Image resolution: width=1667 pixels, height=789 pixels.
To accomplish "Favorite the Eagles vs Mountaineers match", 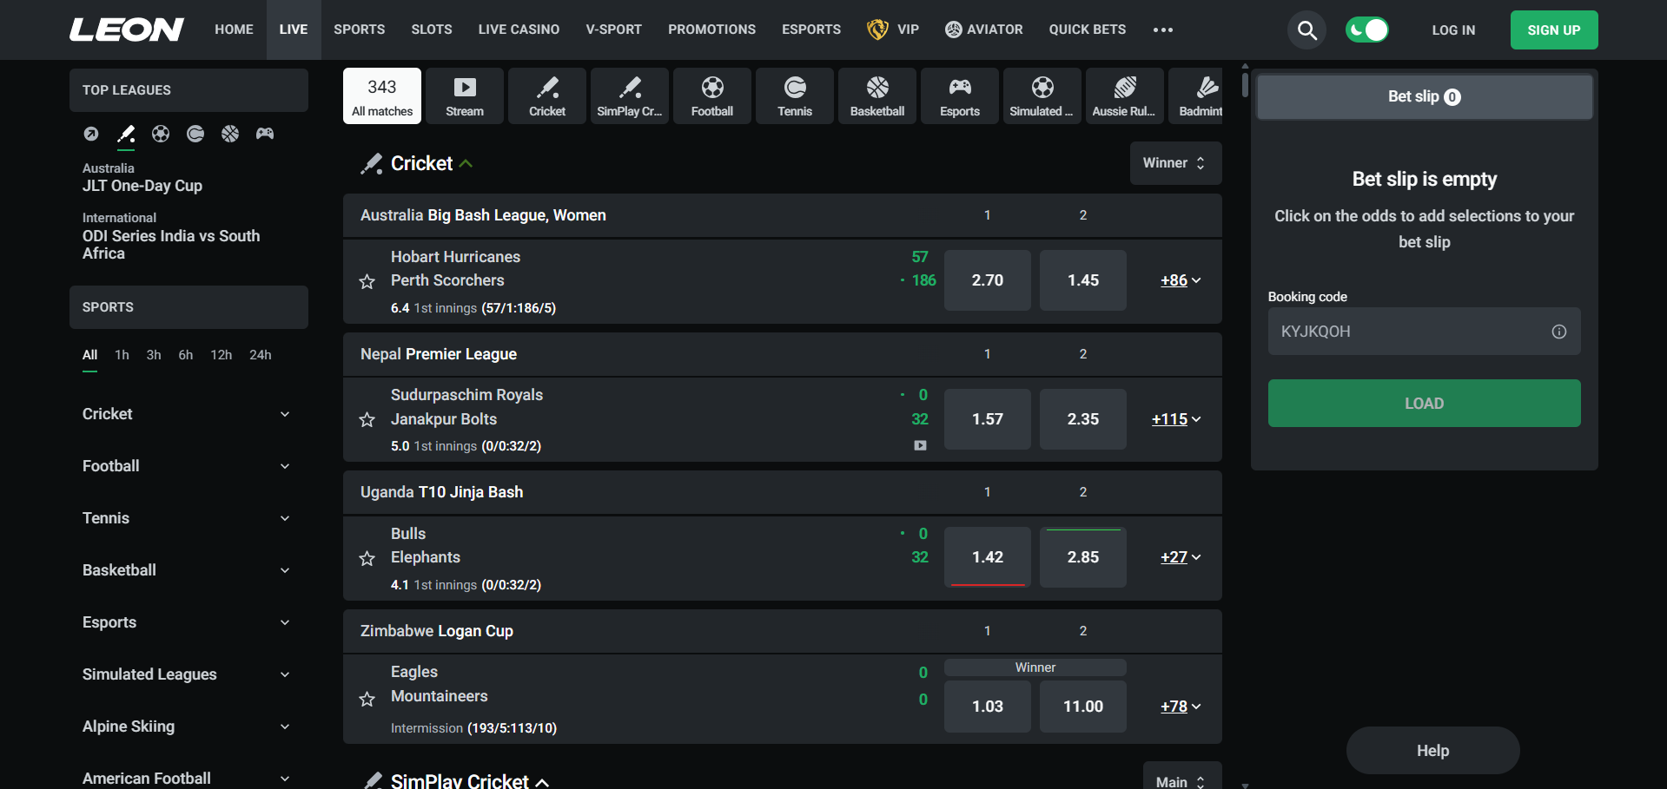I will [367, 699].
